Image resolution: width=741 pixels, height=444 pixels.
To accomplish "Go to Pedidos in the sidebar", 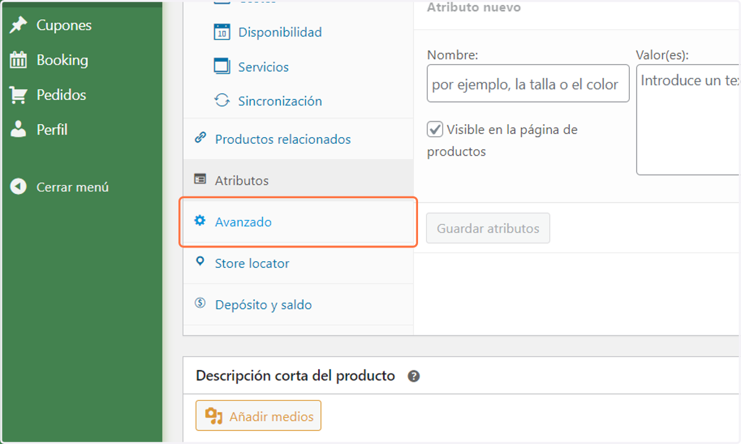I will (x=61, y=94).
